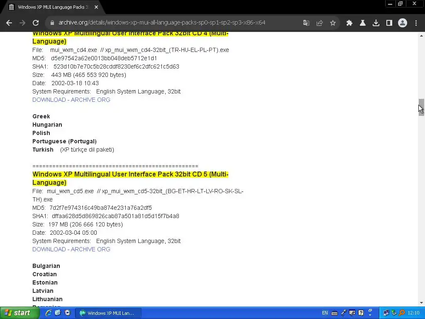425x319 pixels.
Task: Click the Date 2002-03-04 05:00 line
Action: click(65, 233)
